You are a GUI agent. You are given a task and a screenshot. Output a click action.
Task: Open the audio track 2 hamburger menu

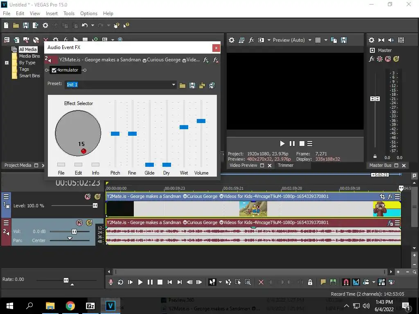[x=6, y=223]
